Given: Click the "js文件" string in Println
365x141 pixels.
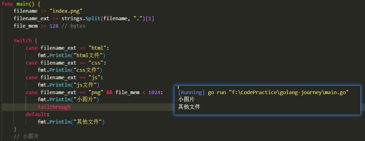Looking at the screenshot, I should tap(86, 85).
